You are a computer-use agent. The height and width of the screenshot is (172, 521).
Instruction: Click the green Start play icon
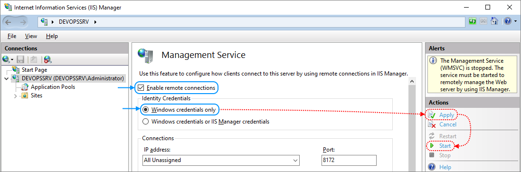tap(432, 146)
